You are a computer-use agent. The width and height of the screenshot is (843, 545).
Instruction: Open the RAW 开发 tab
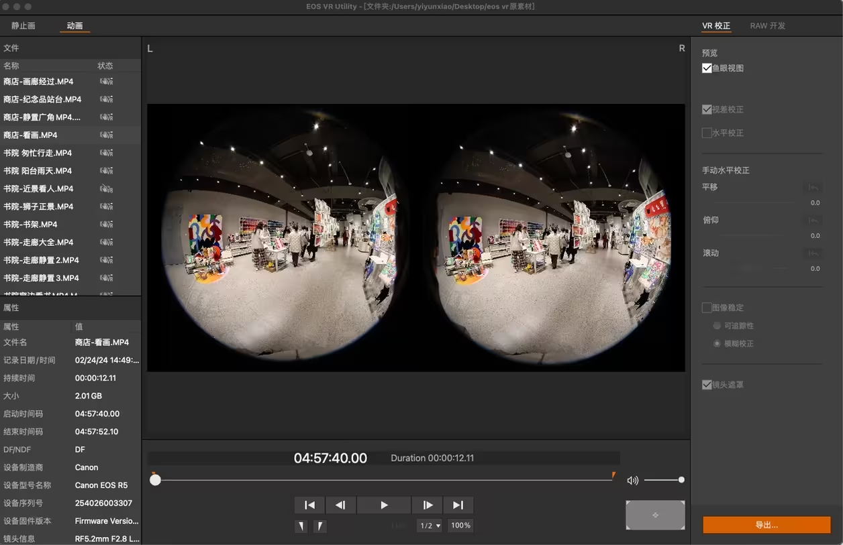tap(767, 26)
